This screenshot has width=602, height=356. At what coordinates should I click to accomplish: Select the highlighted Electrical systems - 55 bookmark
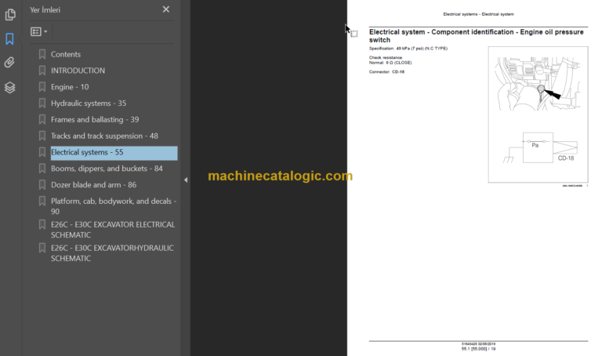tap(114, 152)
